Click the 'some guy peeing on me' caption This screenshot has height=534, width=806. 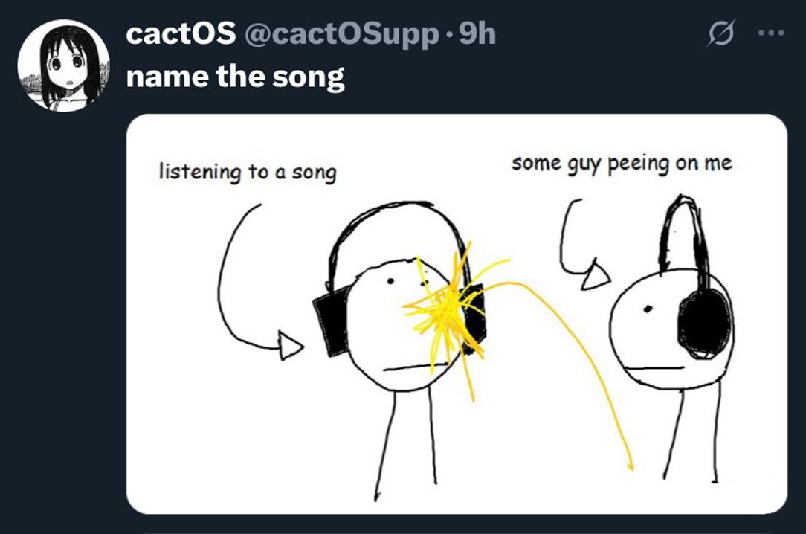(622, 164)
